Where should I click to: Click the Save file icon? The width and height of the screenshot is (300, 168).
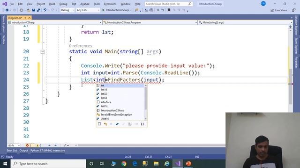33,10
